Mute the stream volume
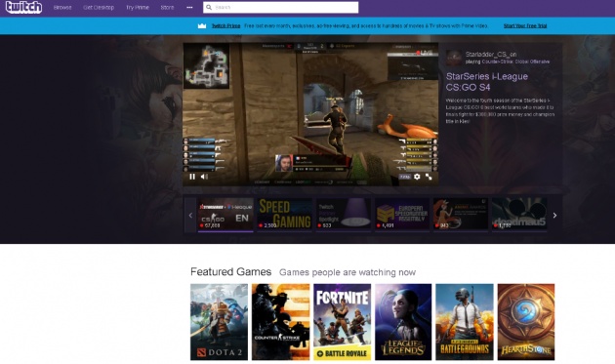615x364 pixels. pos(204,177)
